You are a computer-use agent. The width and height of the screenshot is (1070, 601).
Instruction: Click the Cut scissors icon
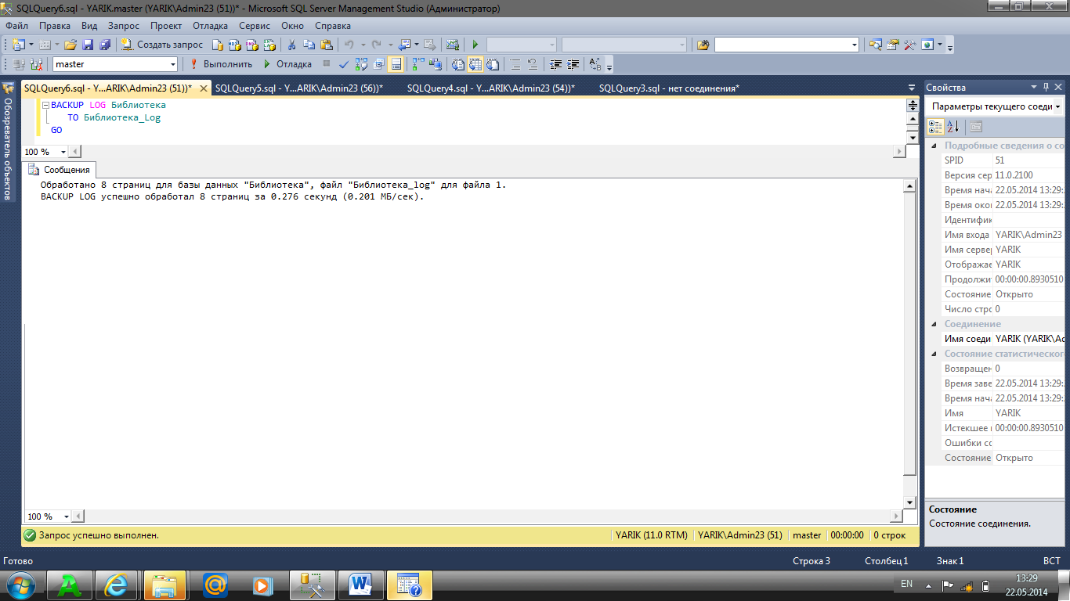click(291, 45)
